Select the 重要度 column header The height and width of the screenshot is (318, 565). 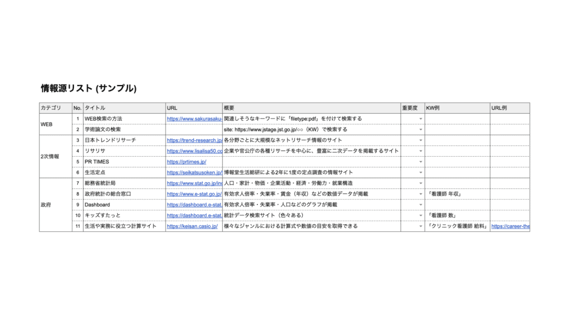pos(413,108)
